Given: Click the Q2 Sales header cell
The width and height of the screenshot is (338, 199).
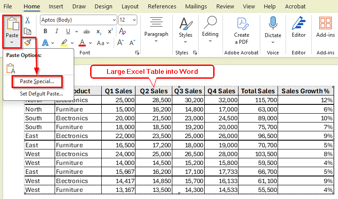Looking at the screenshot, I should pyautogui.click(x=154, y=91).
